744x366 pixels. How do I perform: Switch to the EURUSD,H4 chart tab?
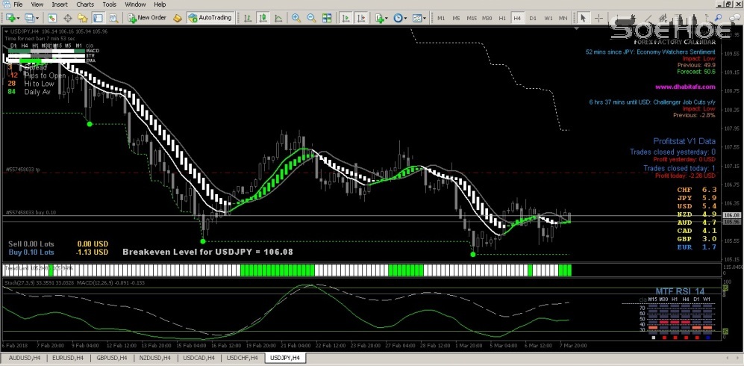[68, 358]
